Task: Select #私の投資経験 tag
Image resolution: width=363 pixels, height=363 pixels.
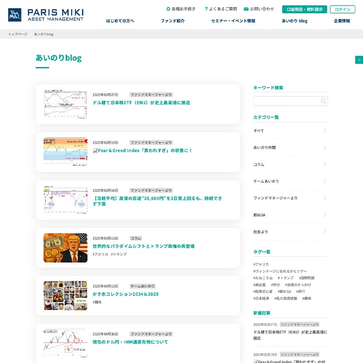Action: 286,299
